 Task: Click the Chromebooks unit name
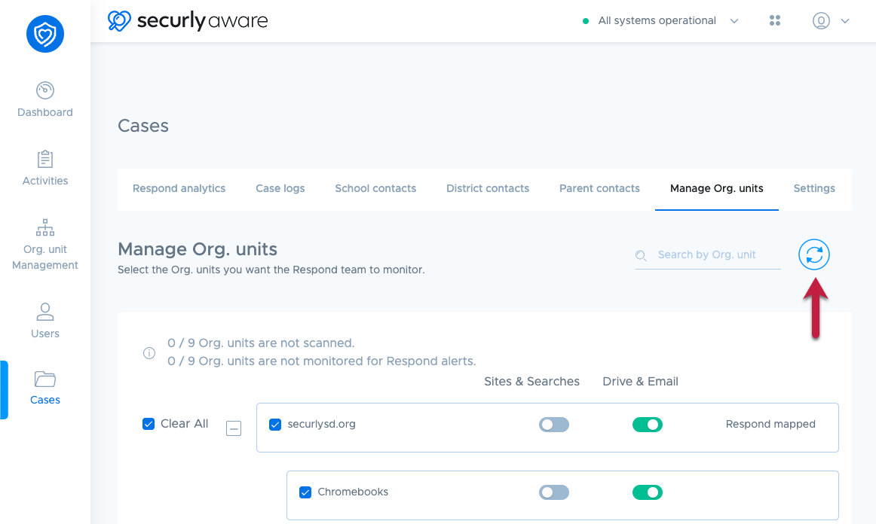click(x=353, y=492)
